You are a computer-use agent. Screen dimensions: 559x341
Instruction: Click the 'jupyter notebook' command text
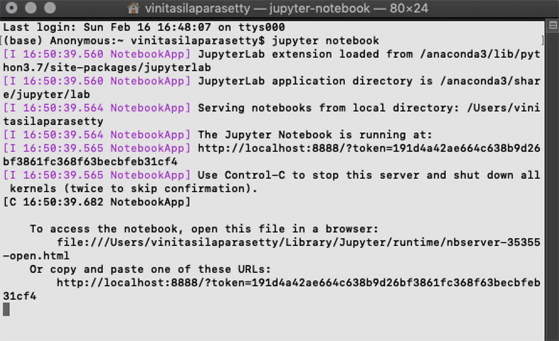tap(326, 41)
